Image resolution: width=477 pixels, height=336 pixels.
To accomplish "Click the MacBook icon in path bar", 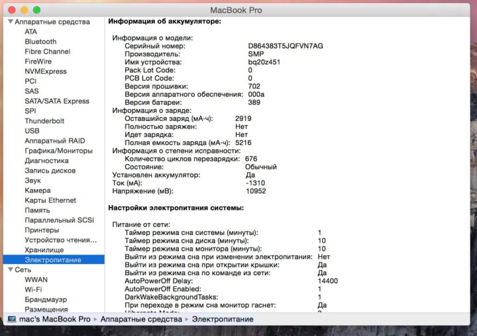I will pyautogui.click(x=11, y=319).
